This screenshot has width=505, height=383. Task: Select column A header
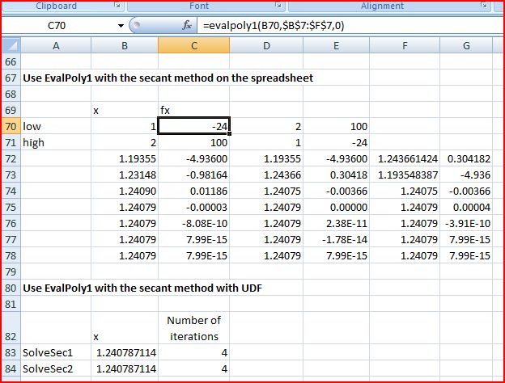pyautogui.click(x=56, y=46)
